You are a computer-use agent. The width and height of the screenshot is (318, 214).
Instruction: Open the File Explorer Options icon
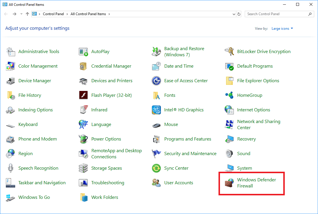tap(229, 81)
